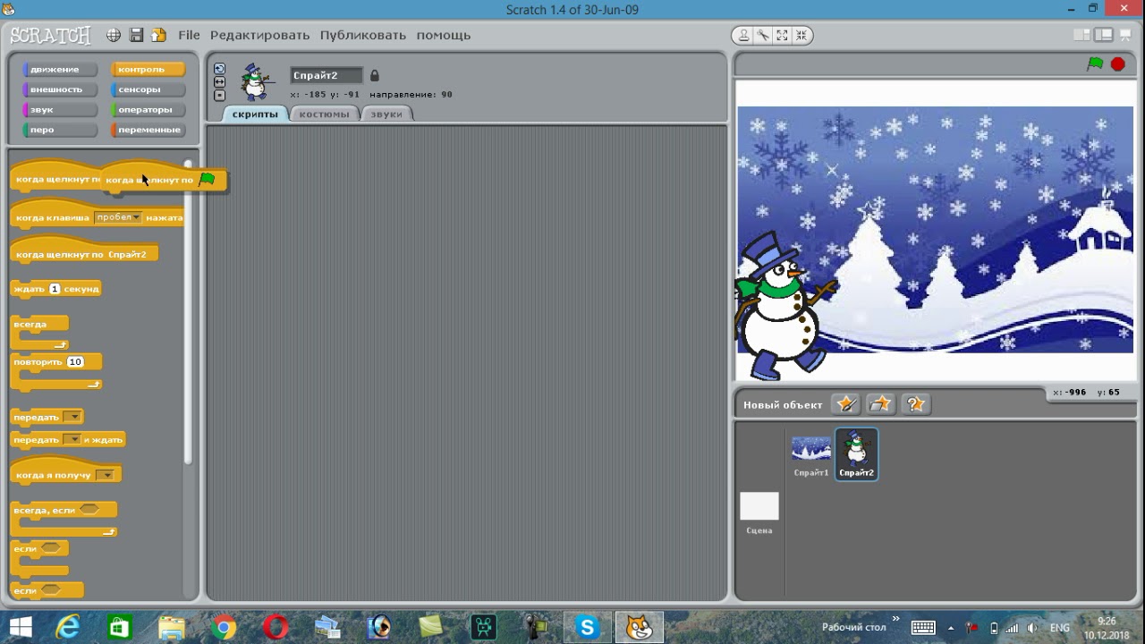Select the внешность block category
The width and height of the screenshot is (1145, 644).
coord(59,89)
